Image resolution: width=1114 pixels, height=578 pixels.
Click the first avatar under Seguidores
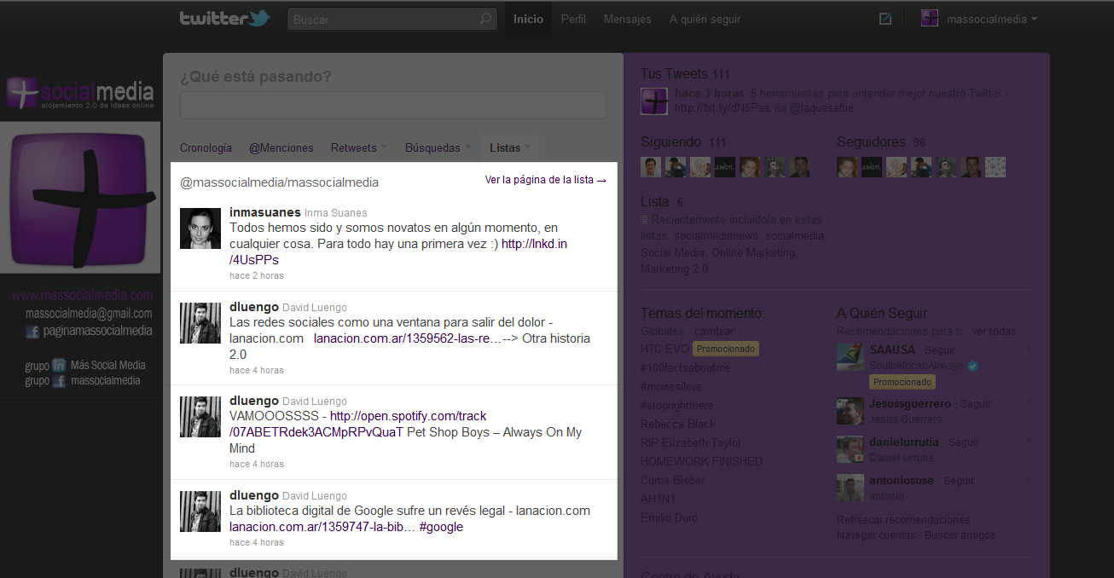(847, 167)
